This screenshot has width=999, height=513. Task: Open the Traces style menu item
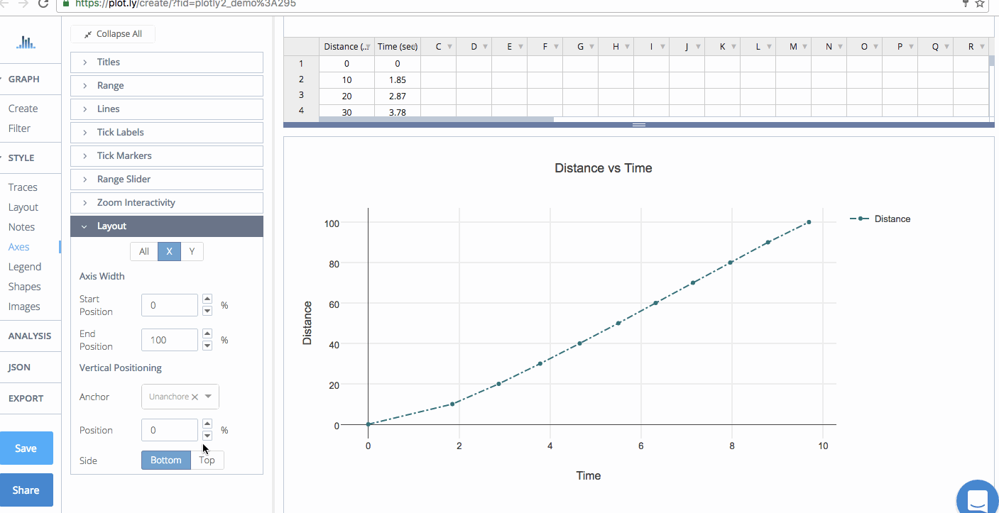pyautogui.click(x=23, y=187)
